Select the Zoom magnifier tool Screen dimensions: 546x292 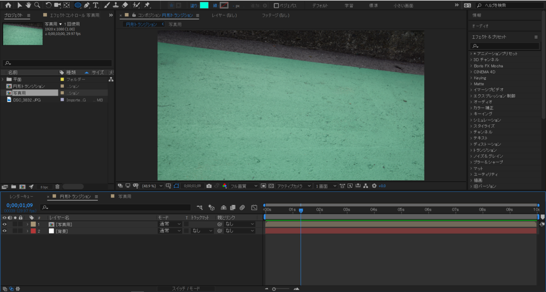(36, 5)
